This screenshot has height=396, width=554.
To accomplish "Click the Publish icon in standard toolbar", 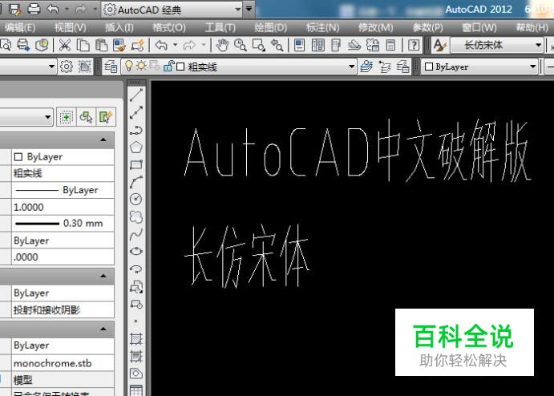I will tap(23, 45).
